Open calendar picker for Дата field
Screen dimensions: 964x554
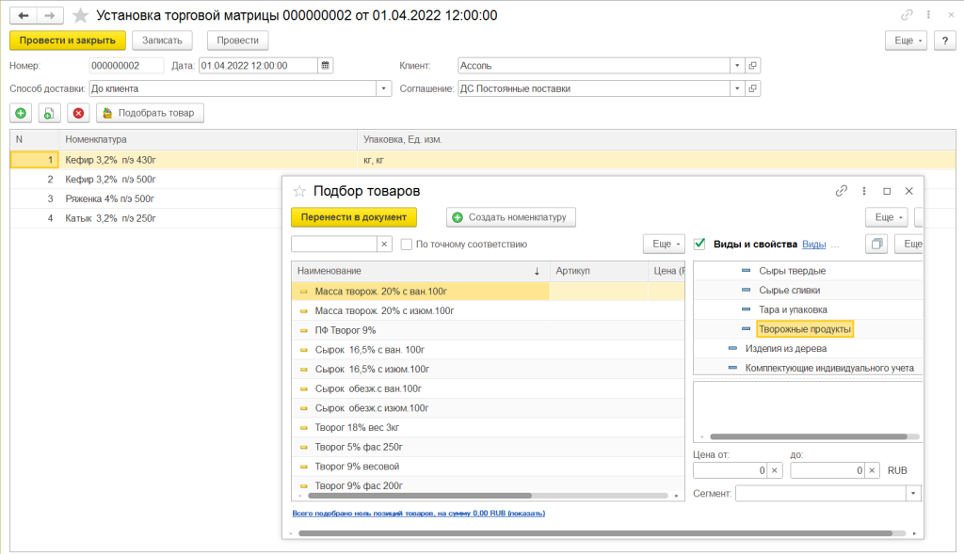(x=325, y=65)
